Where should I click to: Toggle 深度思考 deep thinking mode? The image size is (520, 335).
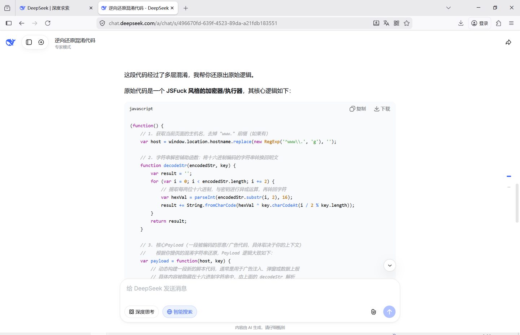click(x=142, y=312)
